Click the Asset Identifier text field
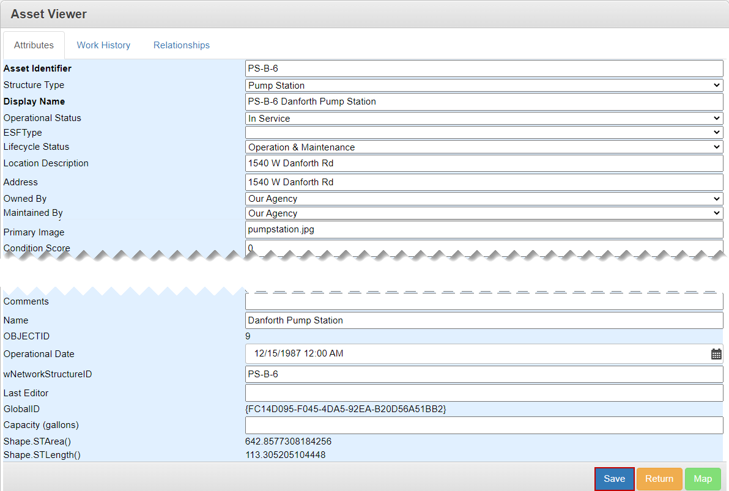Viewport: 729px width, 491px height. 484,68
